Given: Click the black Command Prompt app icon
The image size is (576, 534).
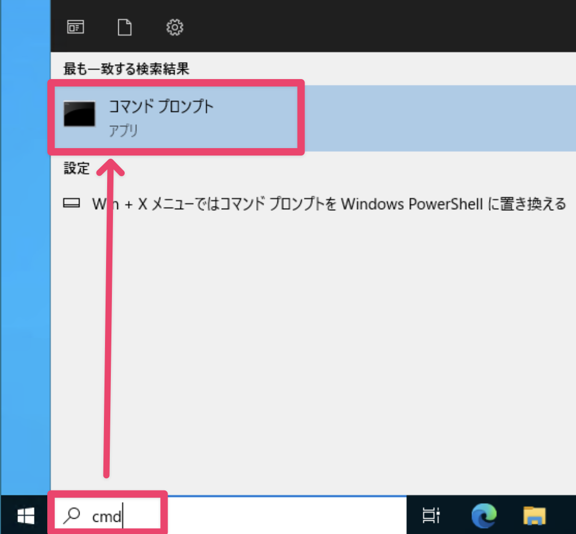Looking at the screenshot, I should pos(80,114).
